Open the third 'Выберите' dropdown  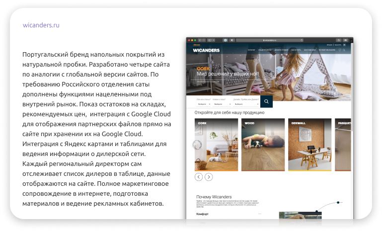click(x=246, y=104)
